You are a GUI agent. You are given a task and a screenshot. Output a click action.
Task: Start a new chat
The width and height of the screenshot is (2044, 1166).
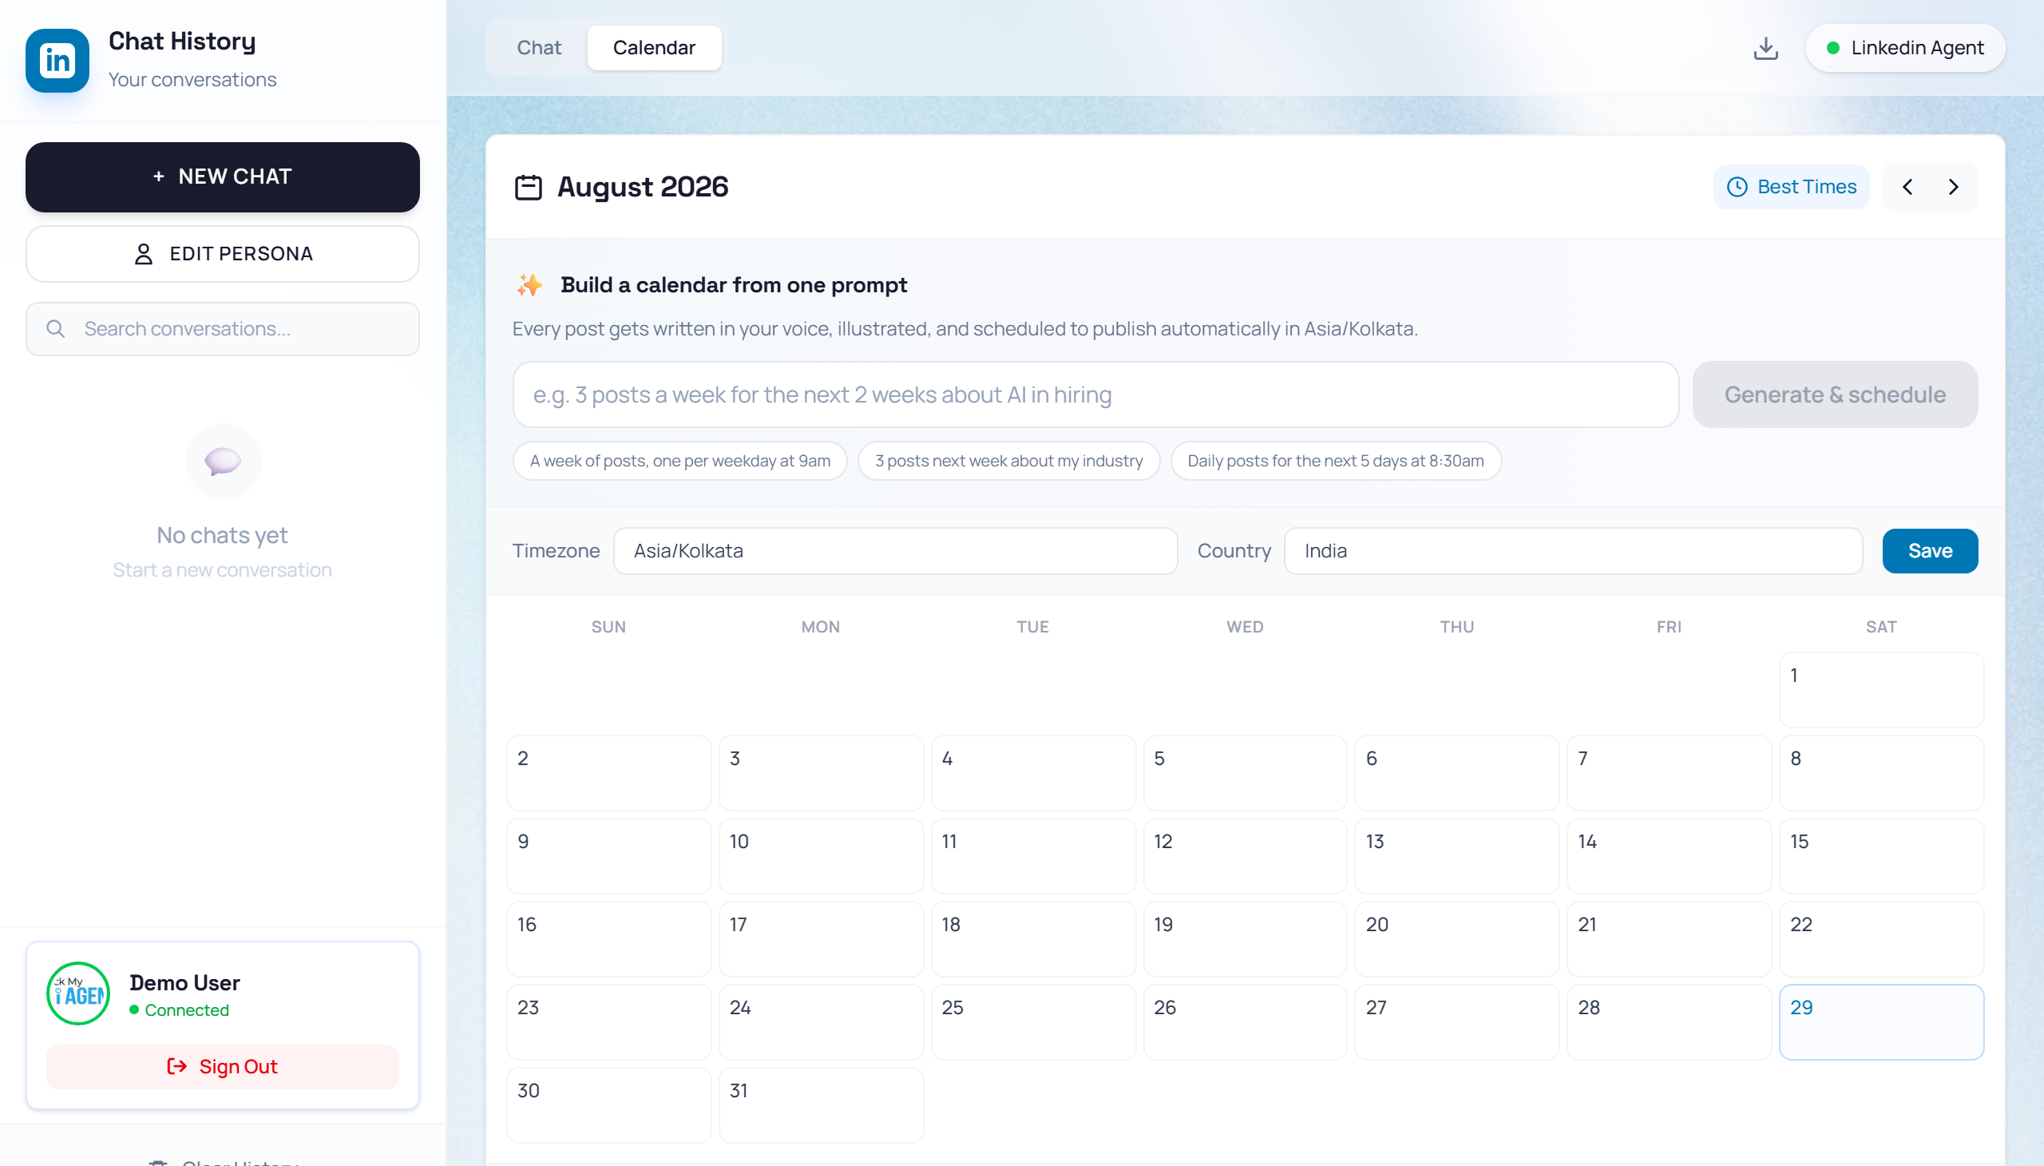pyautogui.click(x=223, y=177)
